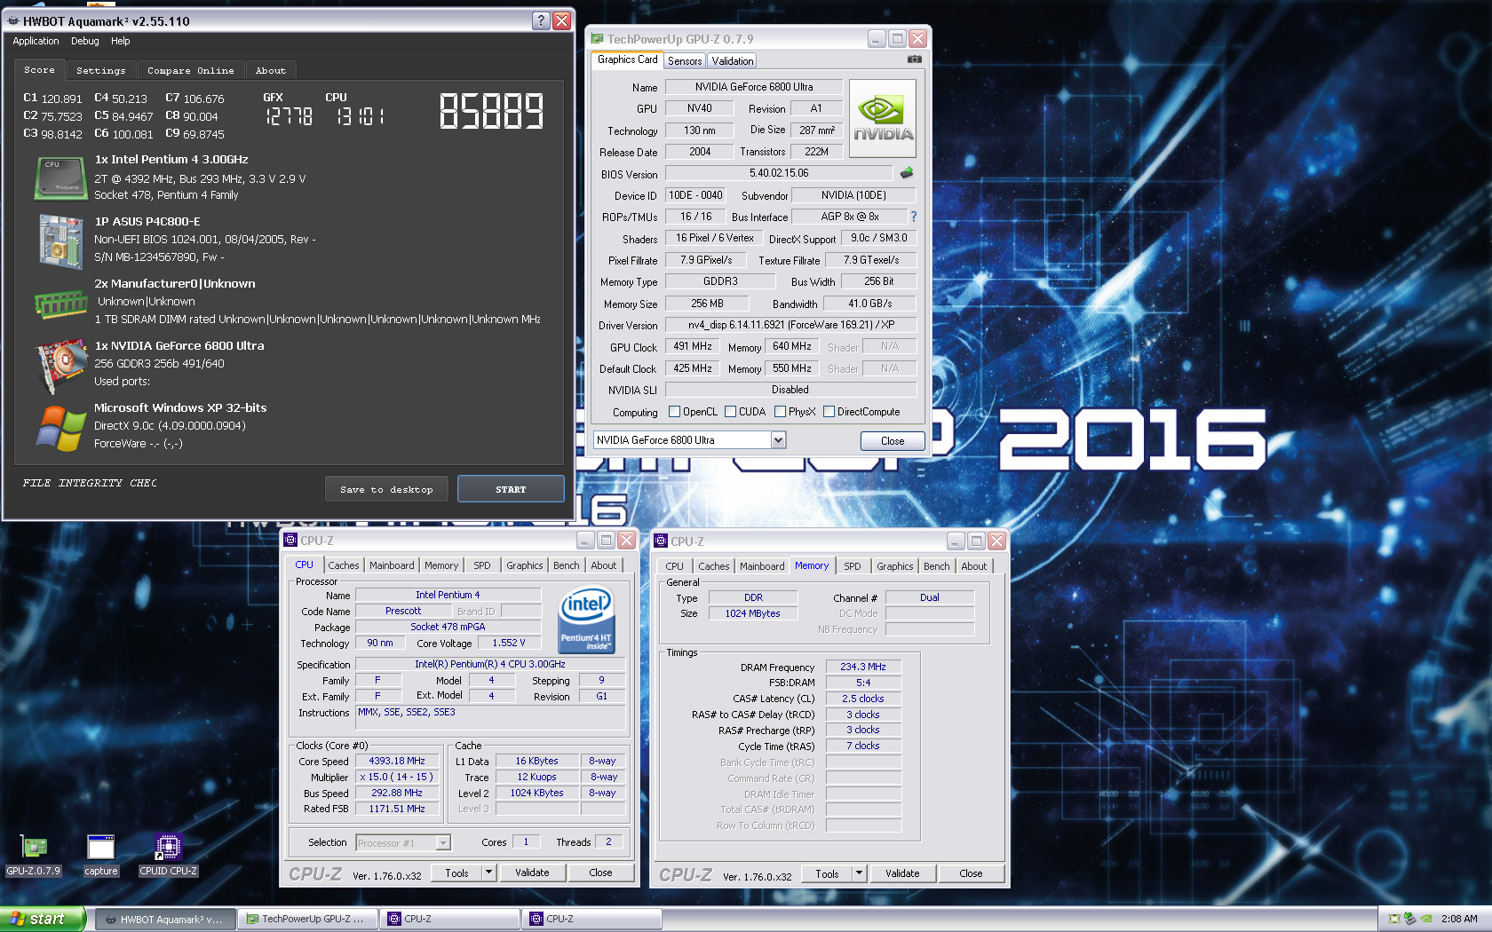The width and height of the screenshot is (1492, 932).
Task: Click the Close button in GPU-Z
Action: click(x=893, y=440)
